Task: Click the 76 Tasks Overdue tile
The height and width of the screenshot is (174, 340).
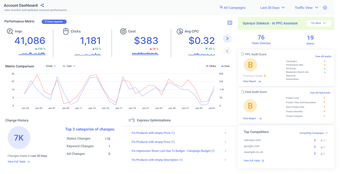Action: (261, 40)
